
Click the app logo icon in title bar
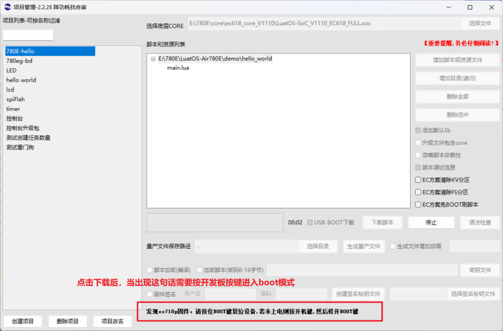point(8,7)
